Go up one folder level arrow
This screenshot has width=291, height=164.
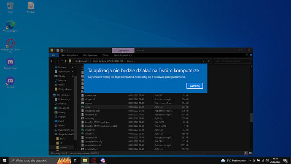[x=65, y=61]
